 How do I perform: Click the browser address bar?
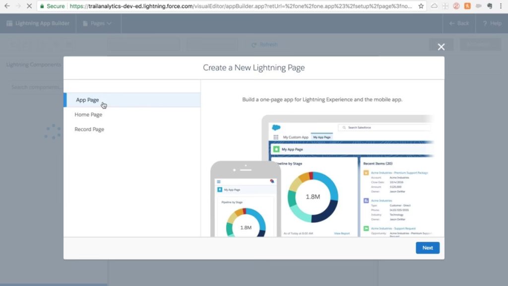coord(238,6)
